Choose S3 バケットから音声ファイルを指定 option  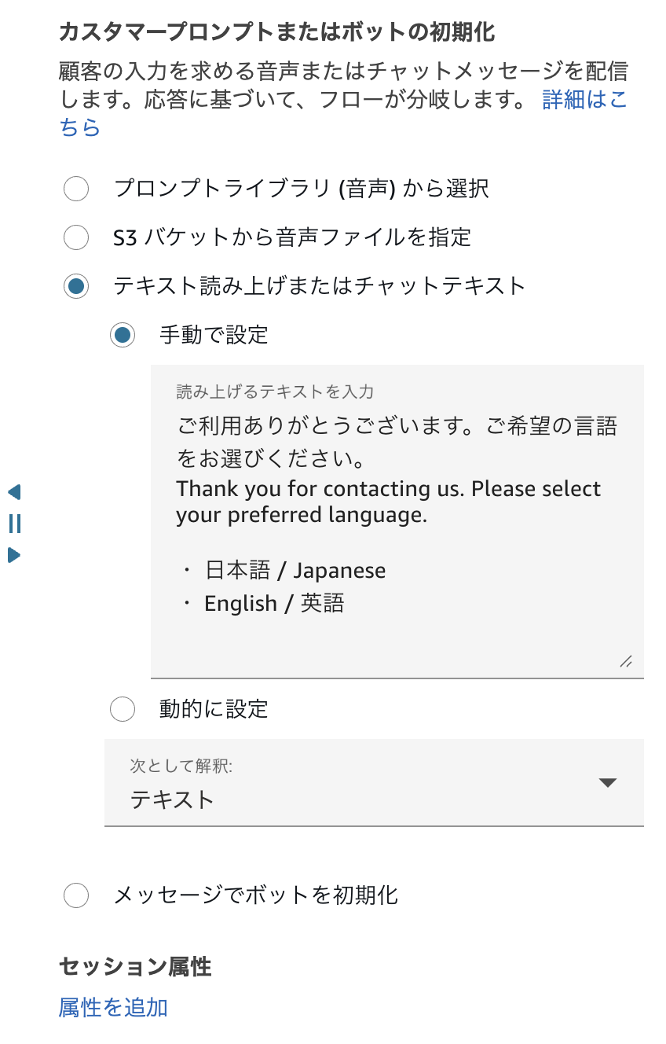76,237
